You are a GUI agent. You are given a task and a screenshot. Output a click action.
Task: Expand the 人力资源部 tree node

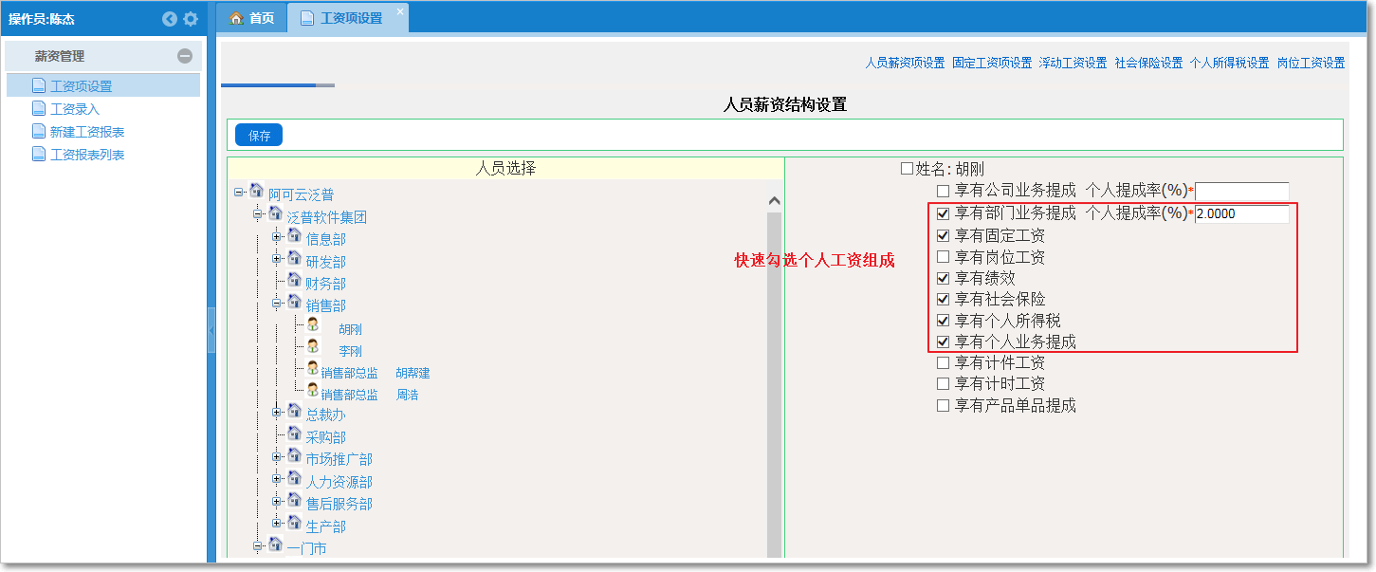[277, 479]
